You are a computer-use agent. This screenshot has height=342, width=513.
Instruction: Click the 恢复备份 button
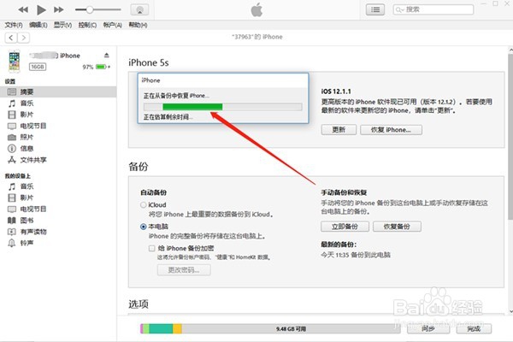click(x=397, y=227)
